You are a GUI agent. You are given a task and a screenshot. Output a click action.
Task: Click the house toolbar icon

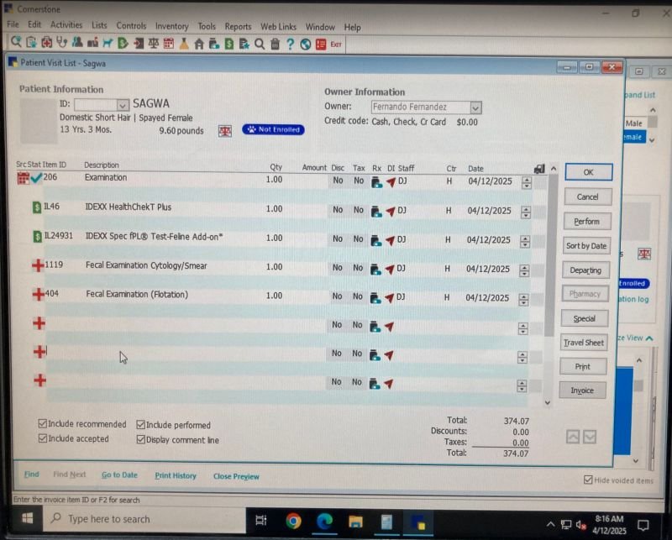(199, 44)
